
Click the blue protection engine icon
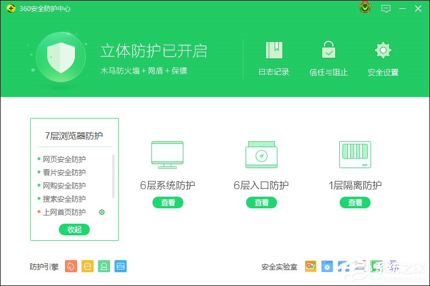point(121,266)
